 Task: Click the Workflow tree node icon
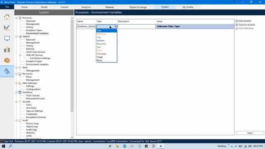[x=20, y=92]
